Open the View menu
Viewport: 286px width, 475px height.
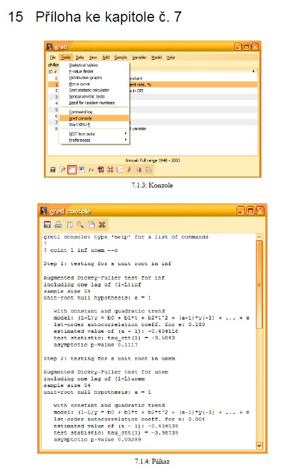tap(93, 57)
